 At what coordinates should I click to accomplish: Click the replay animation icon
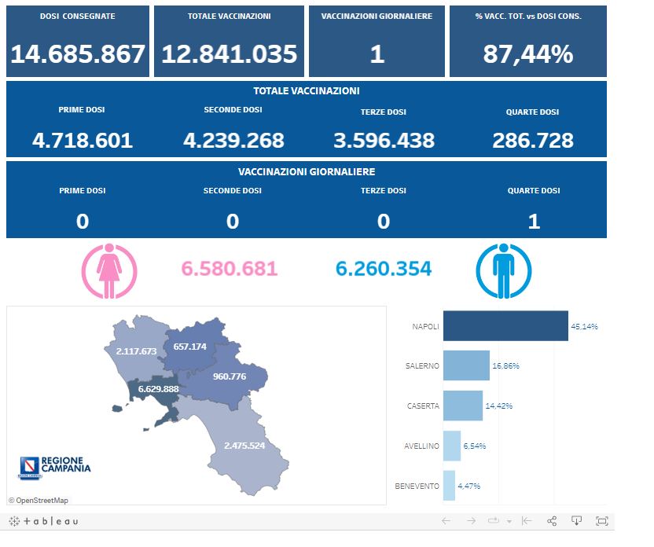tap(494, 521)
